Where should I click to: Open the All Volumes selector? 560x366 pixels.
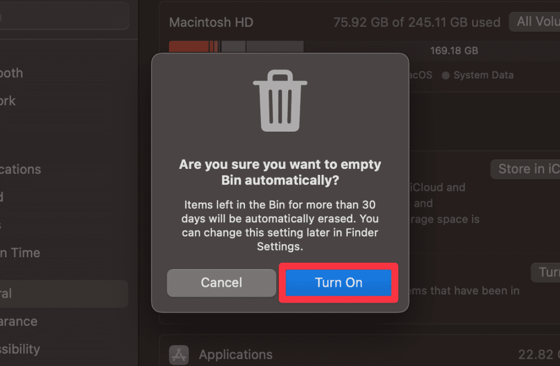(536, 22)
